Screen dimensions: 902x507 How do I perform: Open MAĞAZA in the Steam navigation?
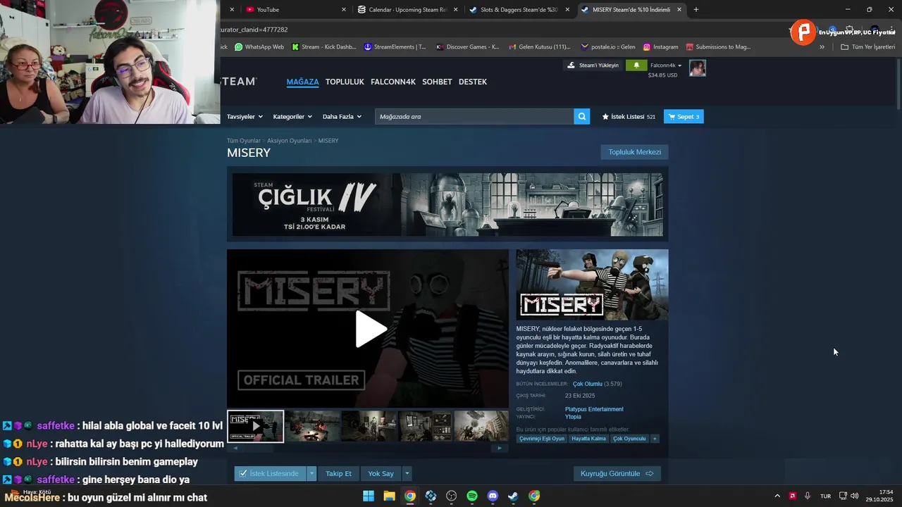pos(302,82)
